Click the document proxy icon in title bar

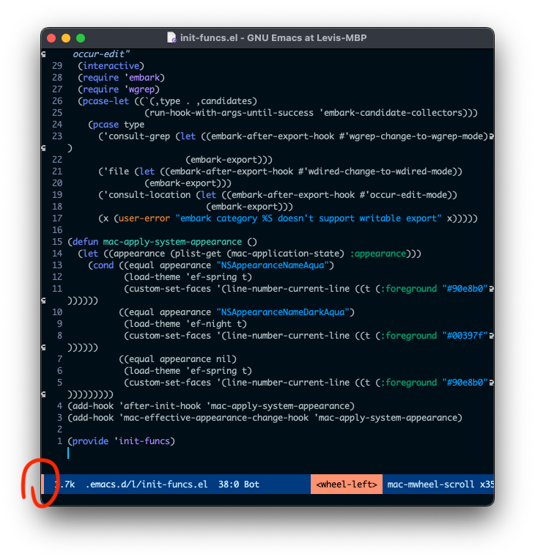171,37
